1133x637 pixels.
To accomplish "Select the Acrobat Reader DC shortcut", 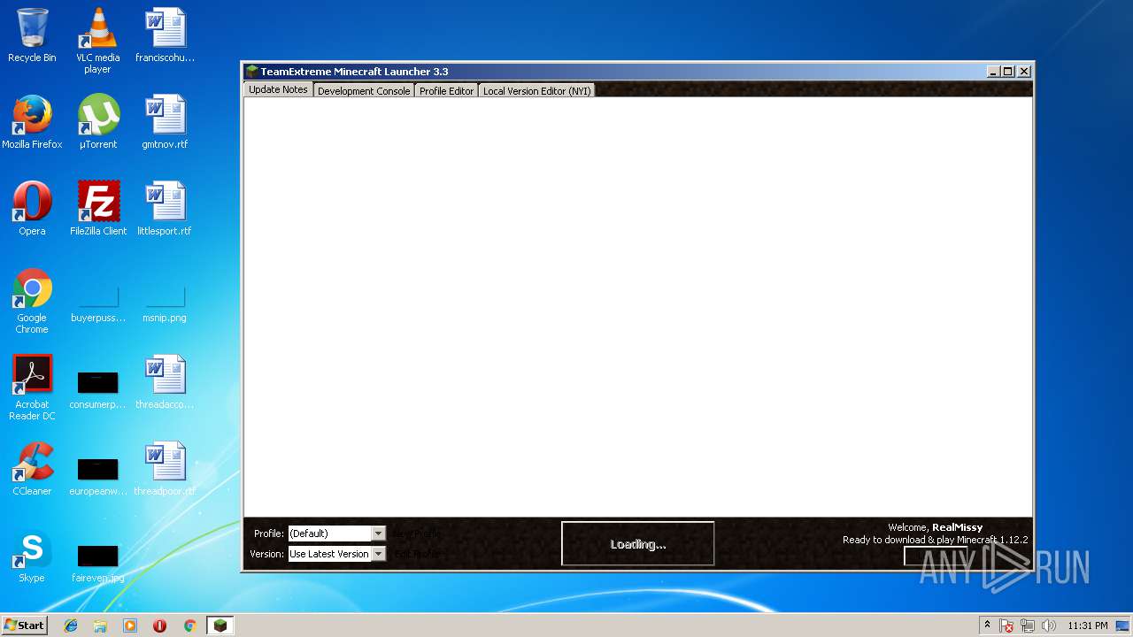I will (32, 388).
